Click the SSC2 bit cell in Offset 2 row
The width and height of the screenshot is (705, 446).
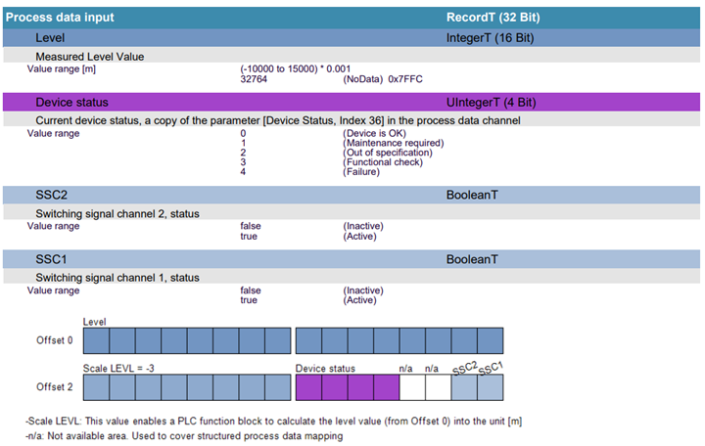[464, 388]
